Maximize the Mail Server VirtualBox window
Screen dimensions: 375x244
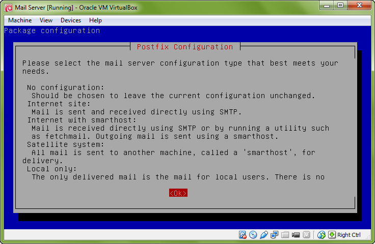(340, 6)
